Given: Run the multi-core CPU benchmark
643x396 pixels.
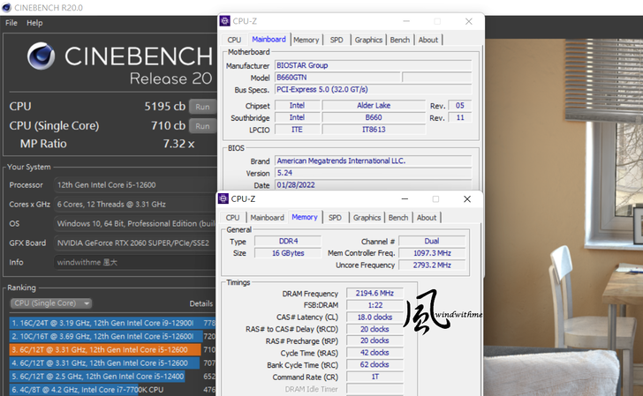Looking at the screenshot, I should coord(202,107).
